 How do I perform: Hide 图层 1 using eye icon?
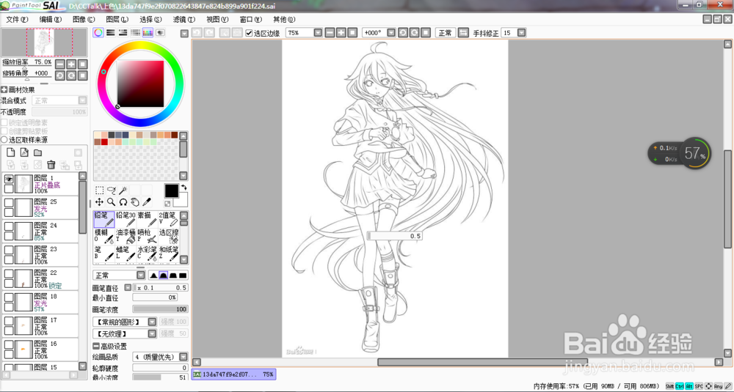[8, 179]
